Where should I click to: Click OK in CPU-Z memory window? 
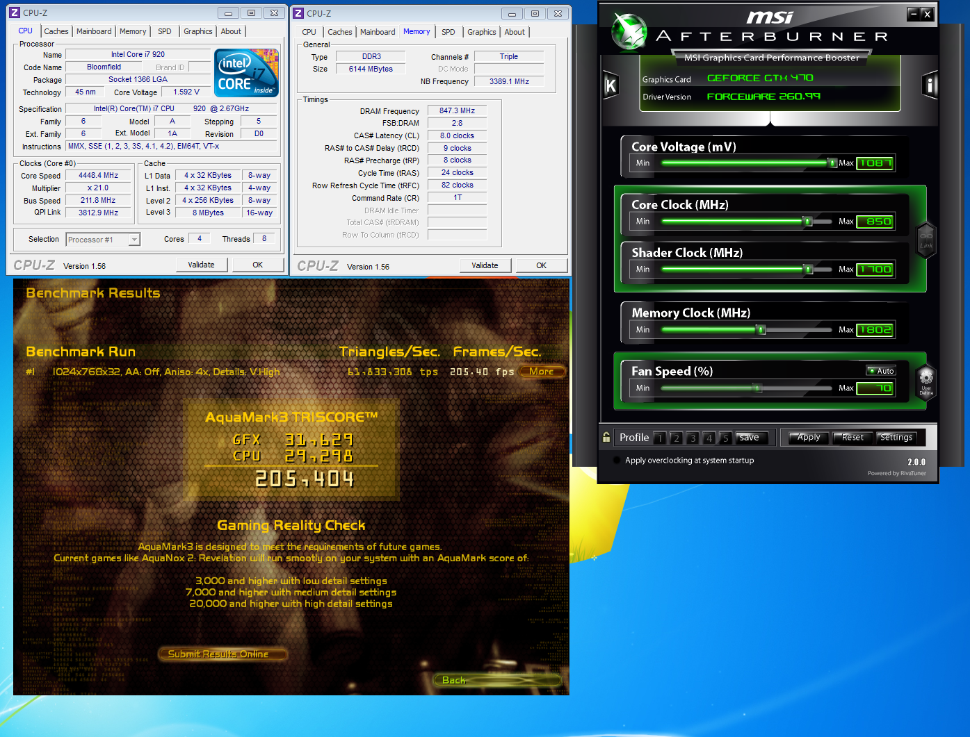pyautogui.click(x=542, y=265)
